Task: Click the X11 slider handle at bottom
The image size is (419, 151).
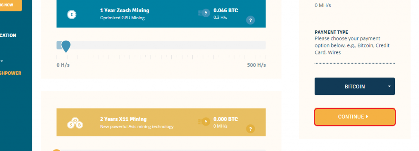Action: 56,150
